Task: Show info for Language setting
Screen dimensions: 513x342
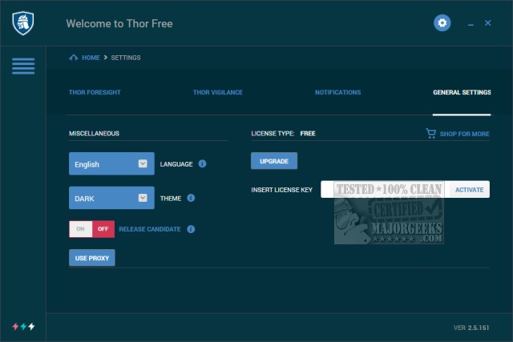Action: [202, 163]
